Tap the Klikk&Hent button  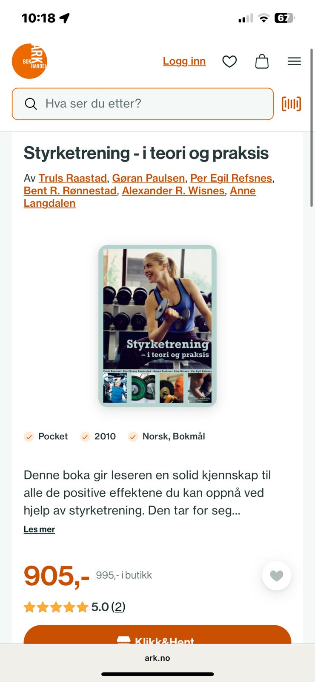click(x=157, y=634)
